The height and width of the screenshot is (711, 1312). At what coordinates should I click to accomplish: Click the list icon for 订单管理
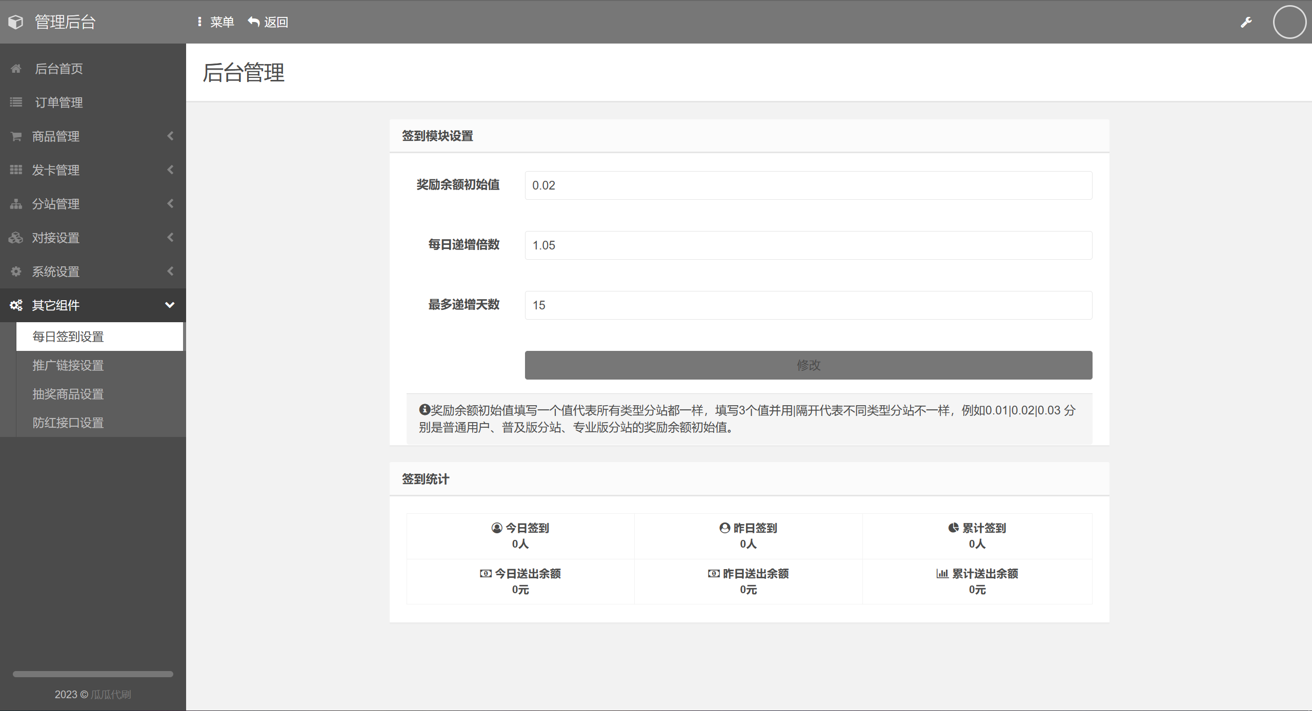click(16, 102)
